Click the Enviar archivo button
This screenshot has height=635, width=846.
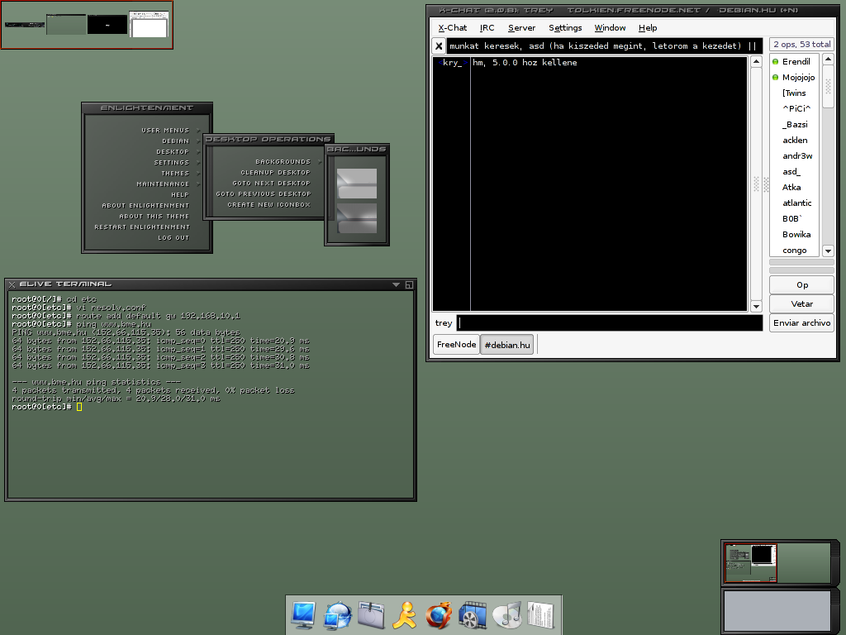pos(801,323)
